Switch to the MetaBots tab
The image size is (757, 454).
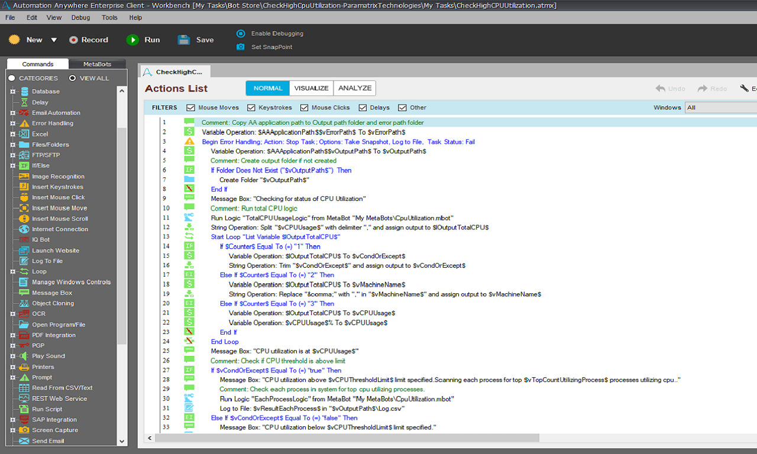[x=97, y=64]
